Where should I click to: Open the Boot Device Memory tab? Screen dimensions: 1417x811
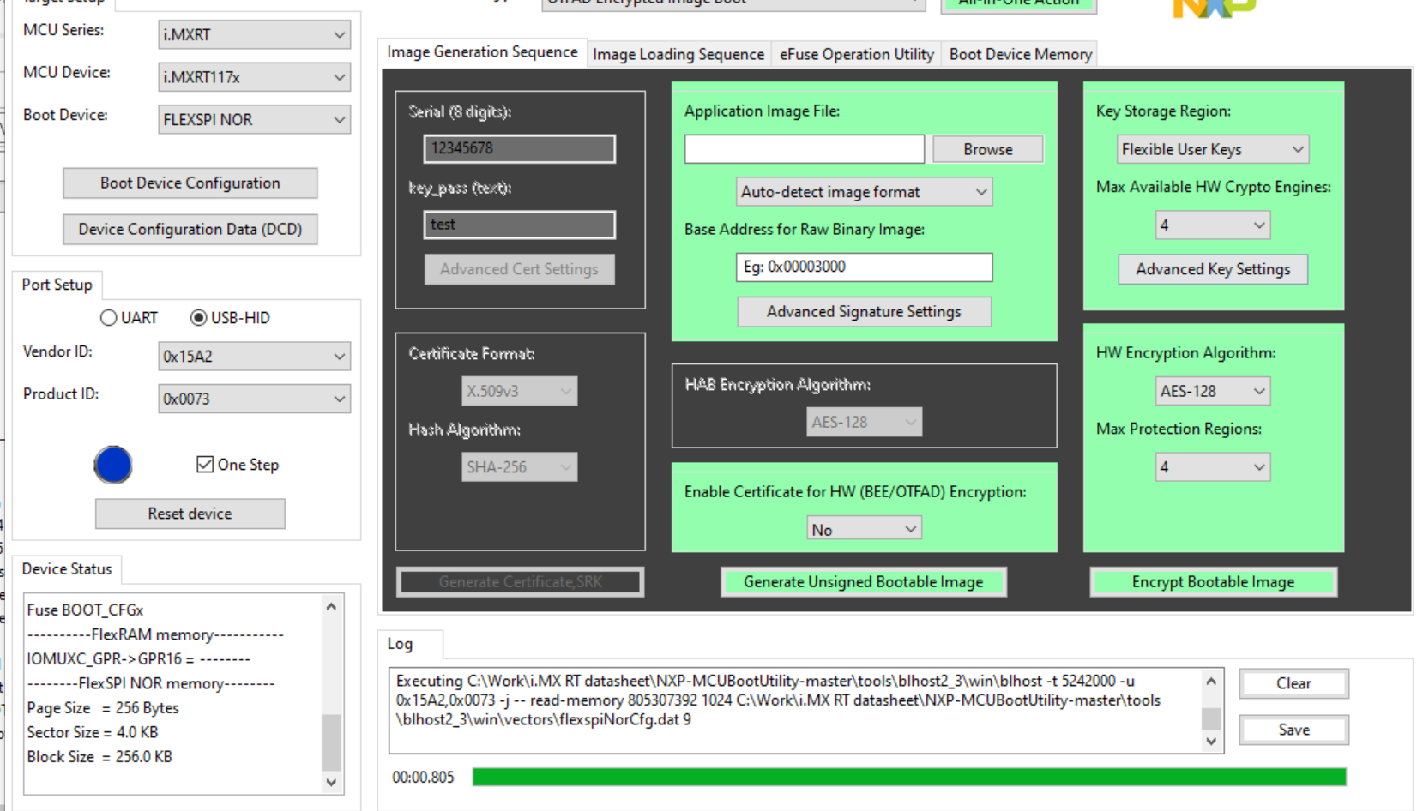tap(1021, 54)
